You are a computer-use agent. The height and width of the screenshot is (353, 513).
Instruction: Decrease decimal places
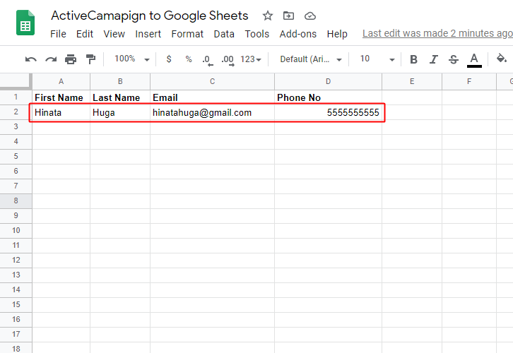click(208, 60)
